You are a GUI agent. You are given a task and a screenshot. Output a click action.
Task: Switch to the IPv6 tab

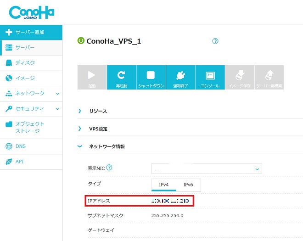coord(188,185)
